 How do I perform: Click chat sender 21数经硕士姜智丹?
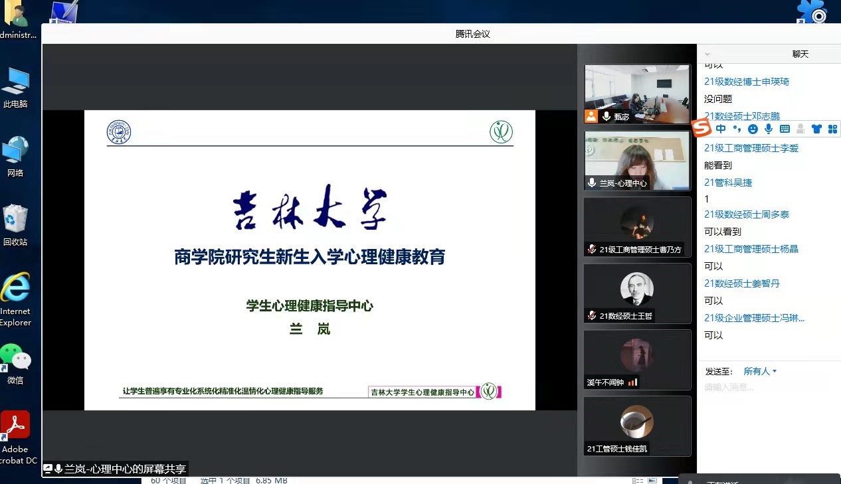[742, 283]
